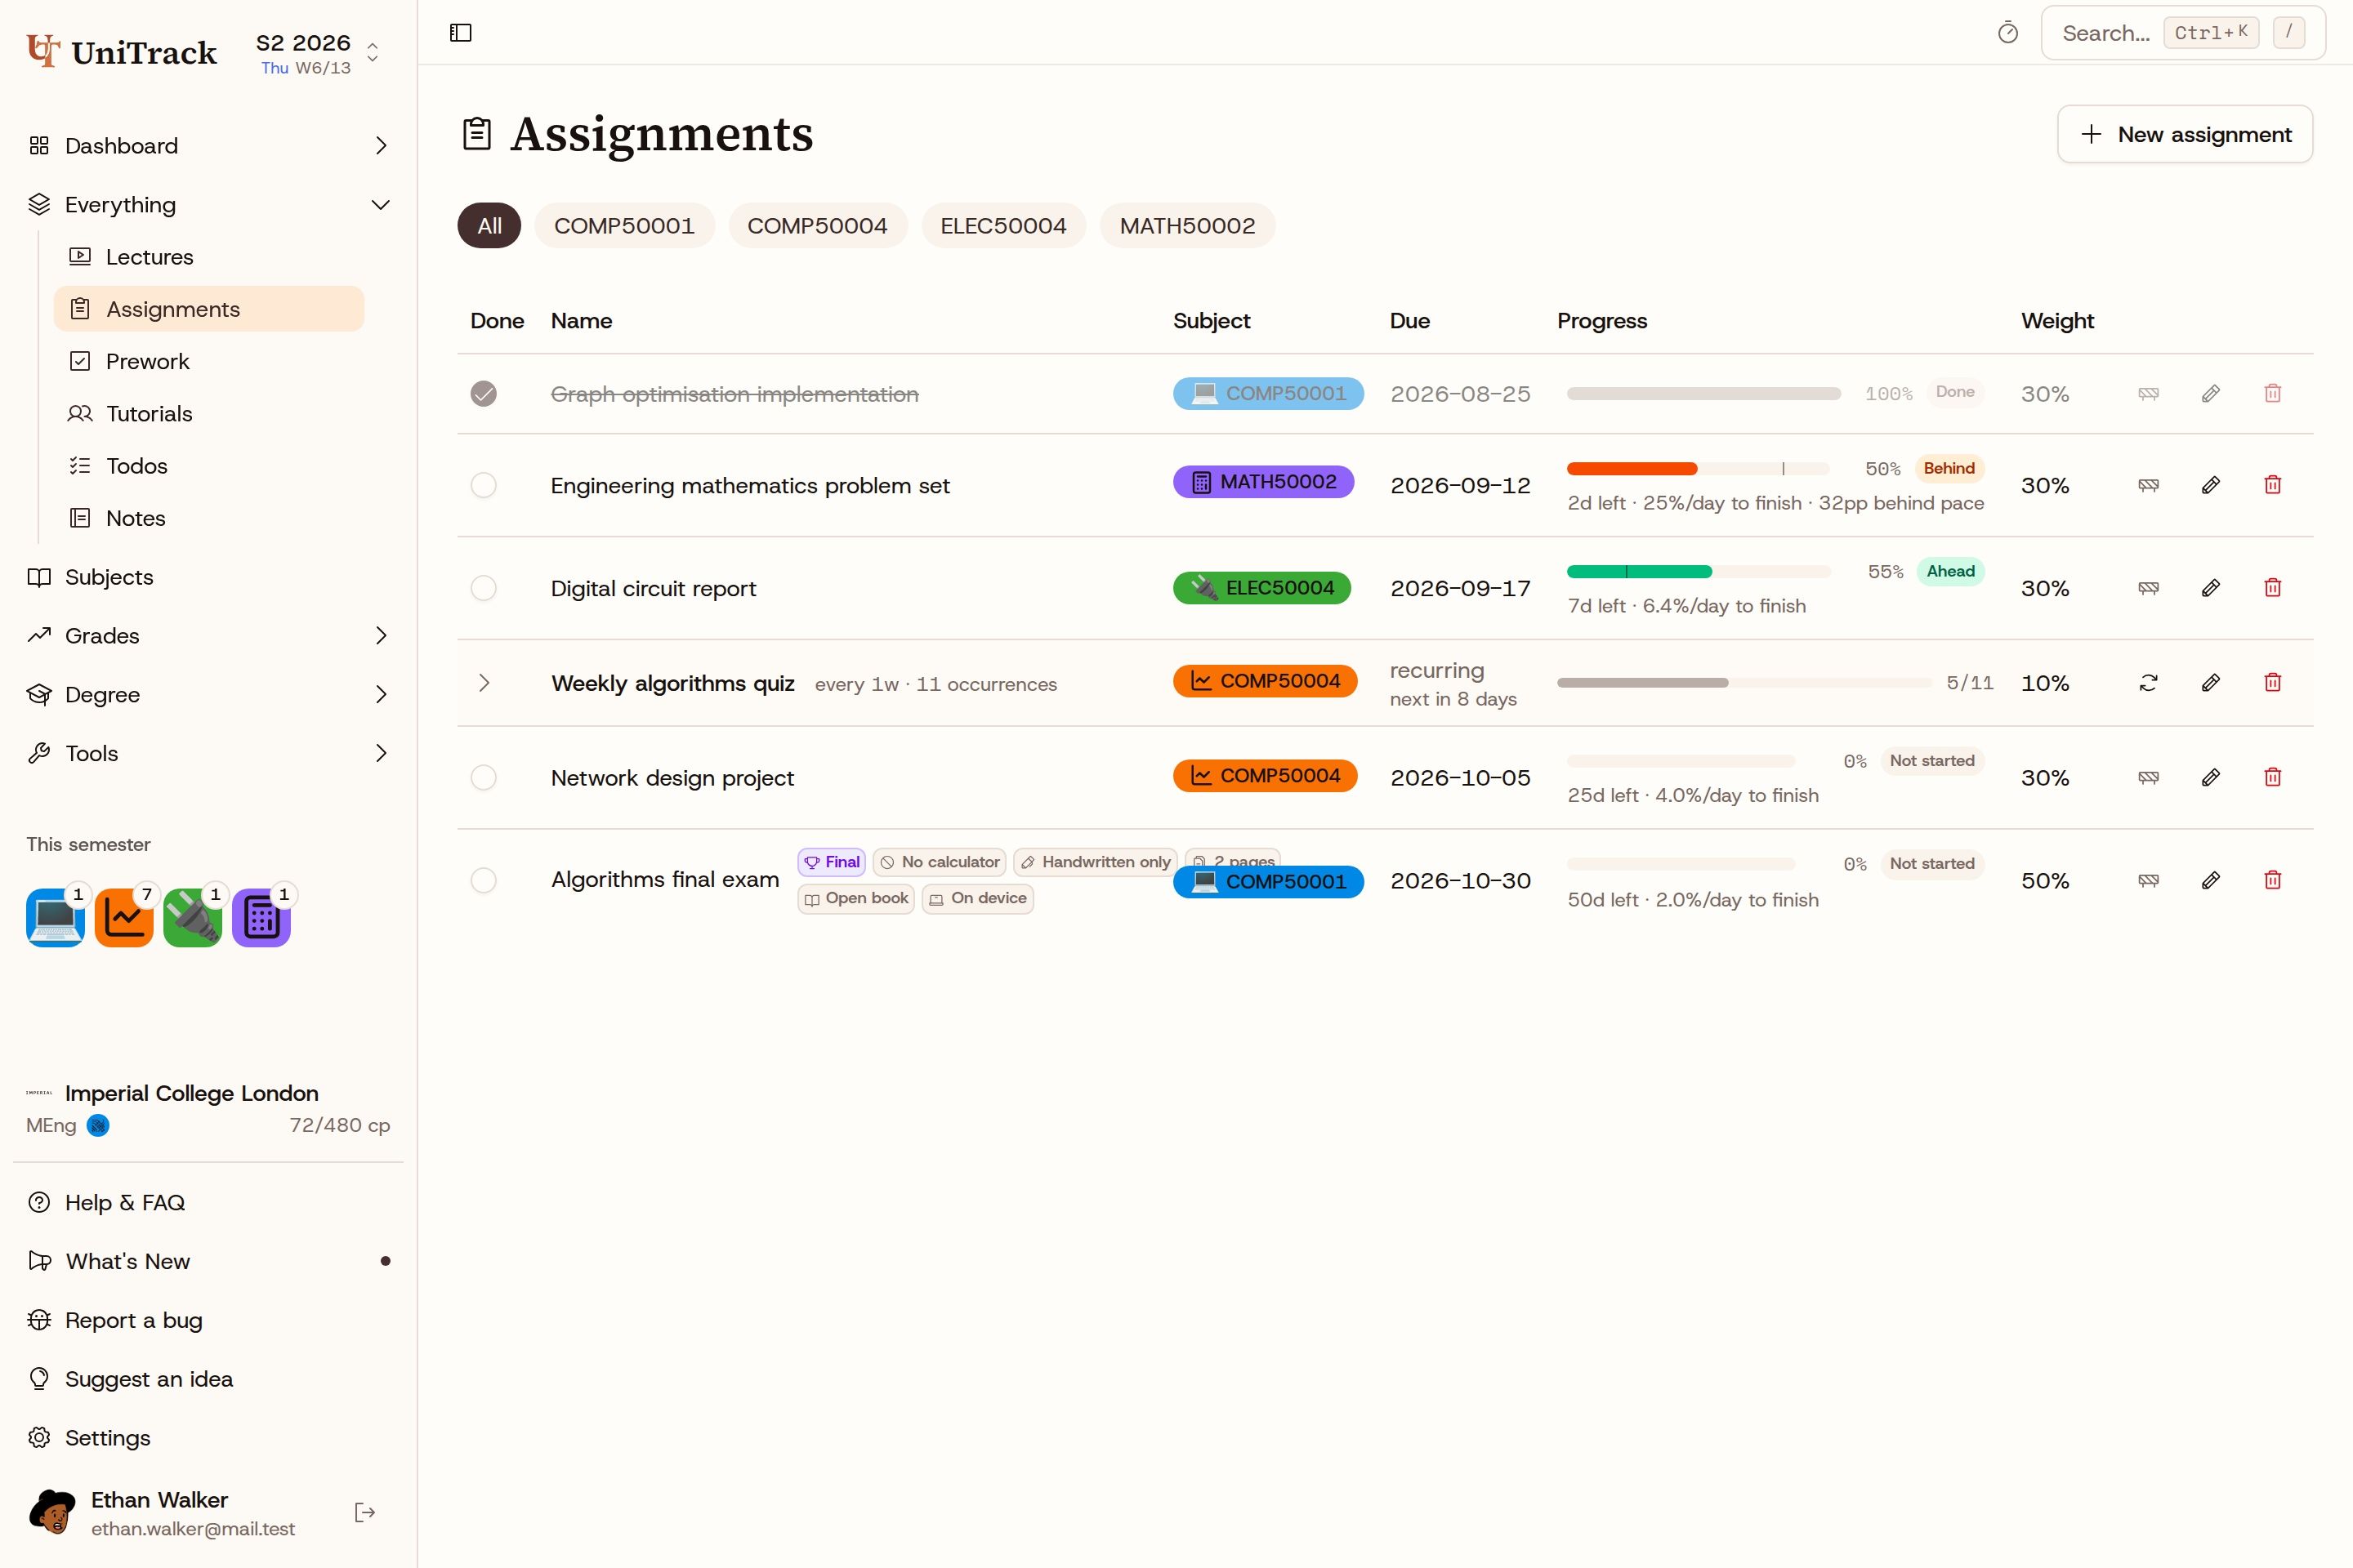Collapse the Everything section chevron
This screenshot has width=2353, height=1568.
(x=380, y=205)
